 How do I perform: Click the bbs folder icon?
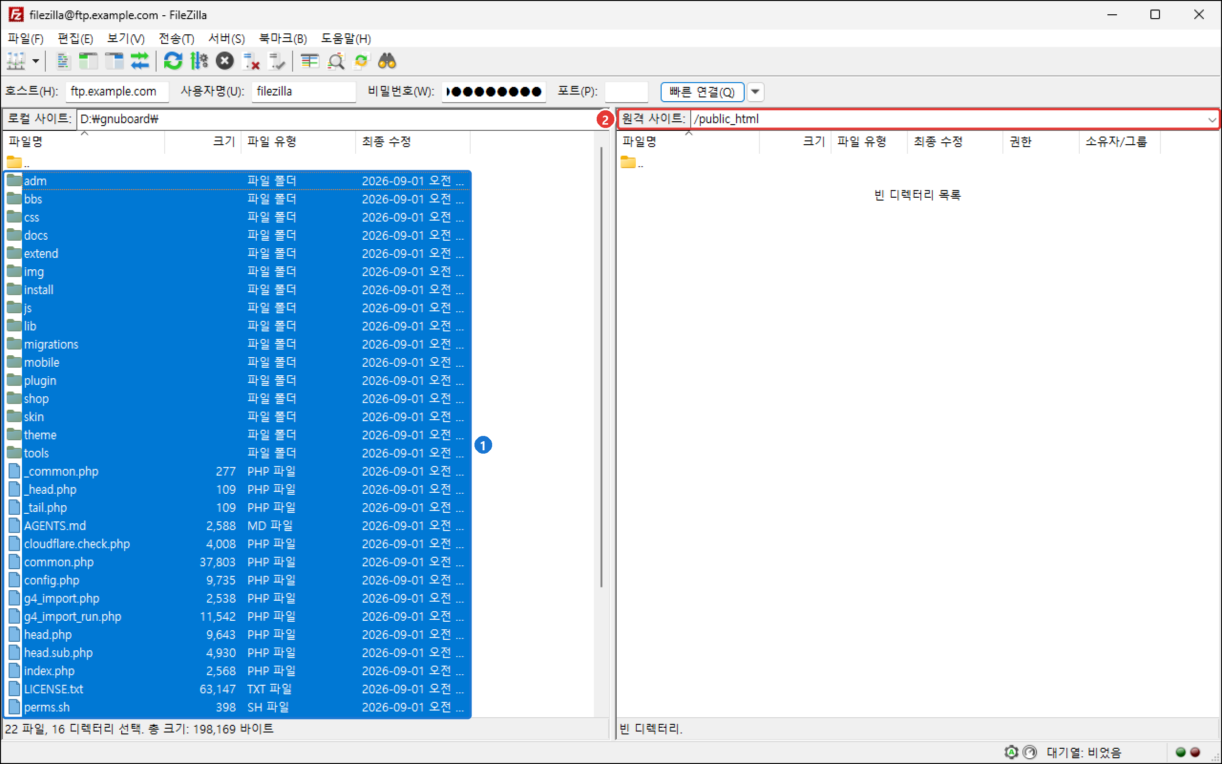point(14,199)
